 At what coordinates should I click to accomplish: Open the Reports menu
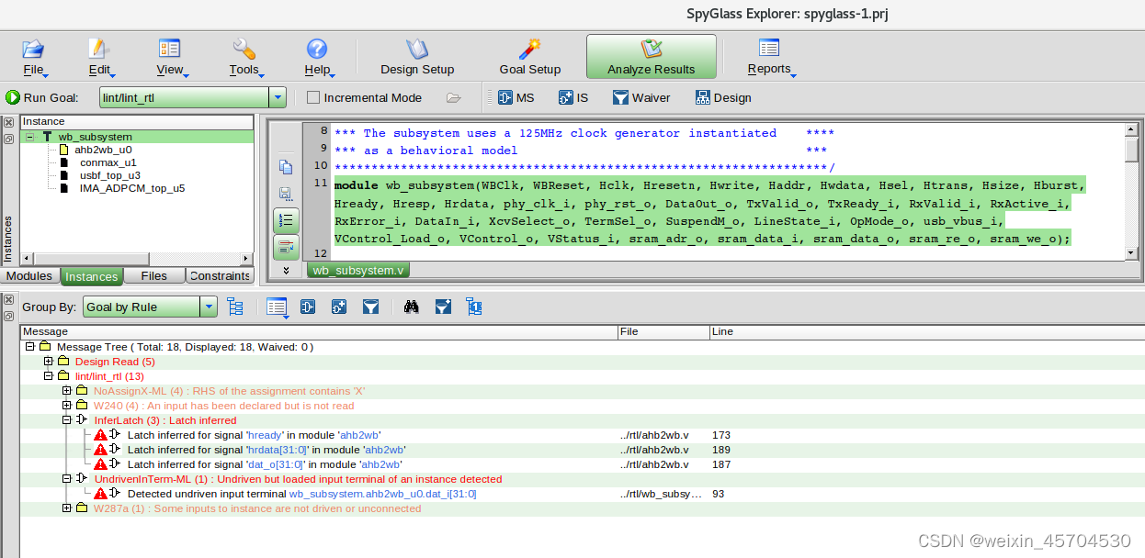pos(770,56)
